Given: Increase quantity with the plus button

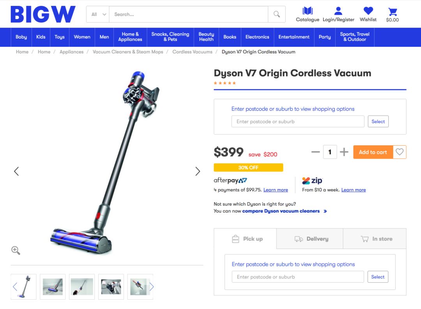Looking at the screenshot, I should [344, 152].
